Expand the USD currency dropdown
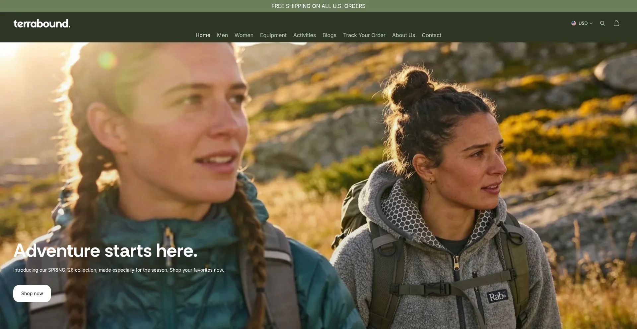Image resolution: width=637 pixels, height=329 pixels. pos(582,23)
